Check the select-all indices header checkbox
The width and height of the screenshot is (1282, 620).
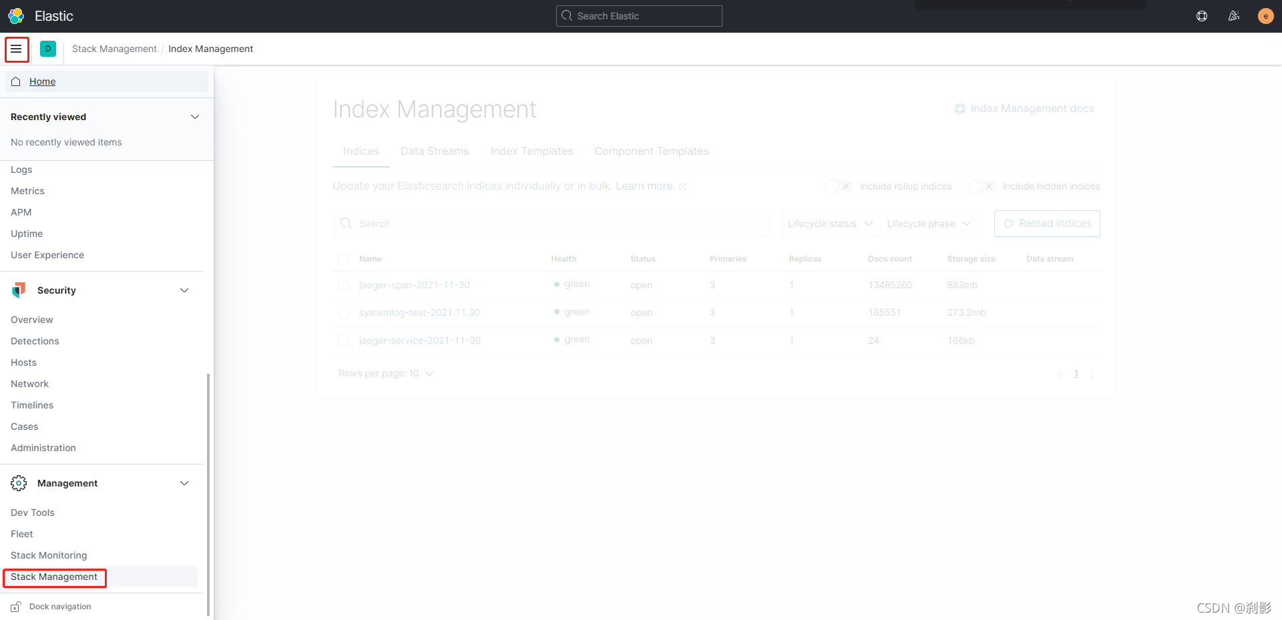pyautogui.click(x=343, y=259)
